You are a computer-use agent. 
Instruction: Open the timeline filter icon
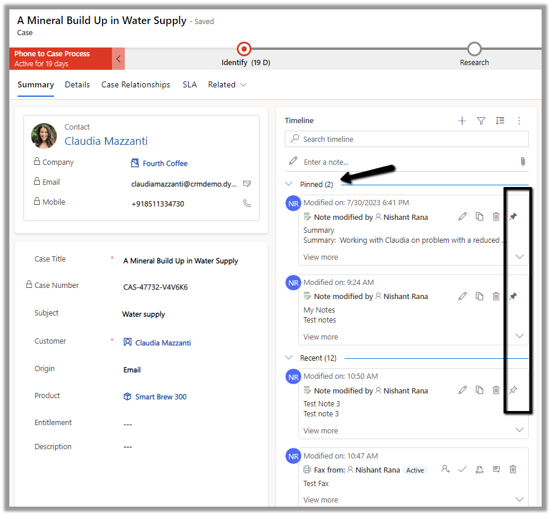pyautogui.click(x=481, y=121)
